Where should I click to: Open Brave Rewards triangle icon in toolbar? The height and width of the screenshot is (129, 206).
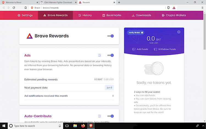tap(174, 8)
